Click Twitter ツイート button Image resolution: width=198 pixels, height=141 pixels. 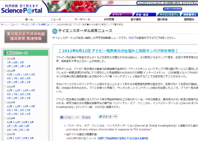[x=105, y=116]
